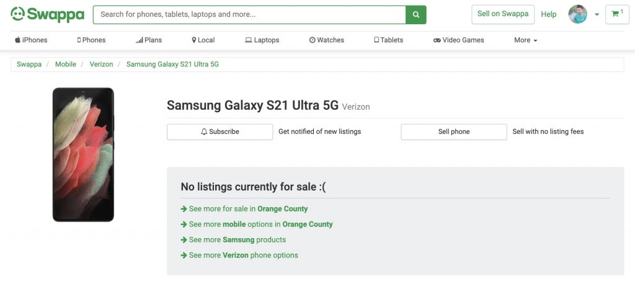
Task: Open the Laptops menu item
Action: pos(262,40)
